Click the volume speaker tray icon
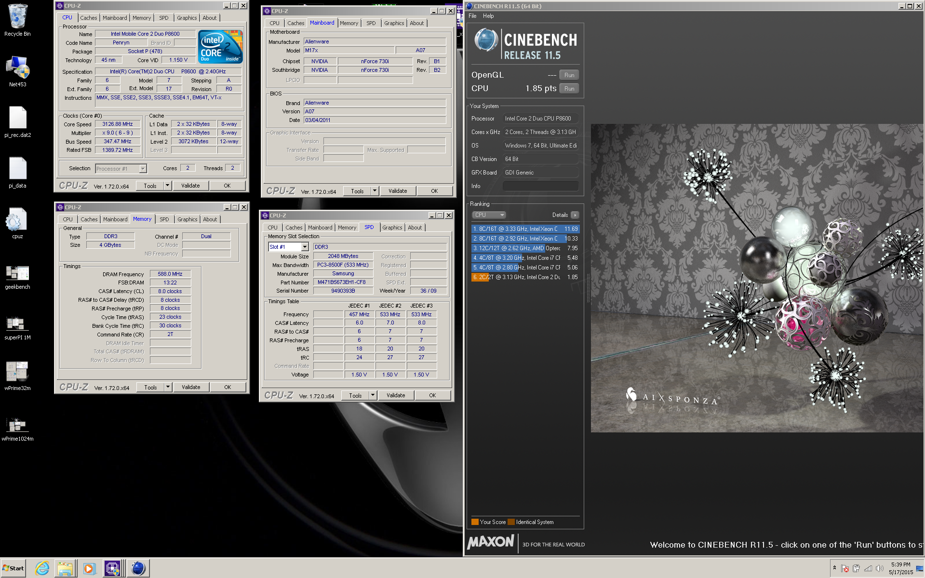The width and height of the screenshot is (925, 578). tap(879, 568)
